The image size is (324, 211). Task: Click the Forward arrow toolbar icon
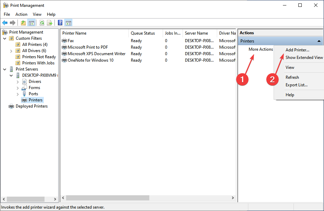(13, 23)
